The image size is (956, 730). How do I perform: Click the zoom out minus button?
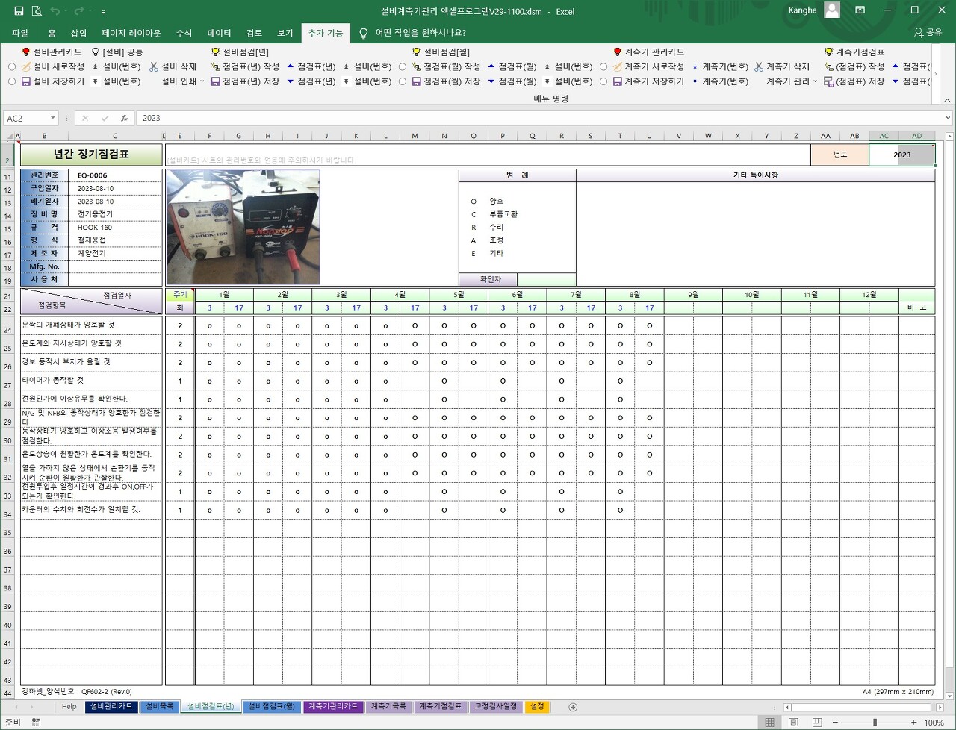[834, 723]
